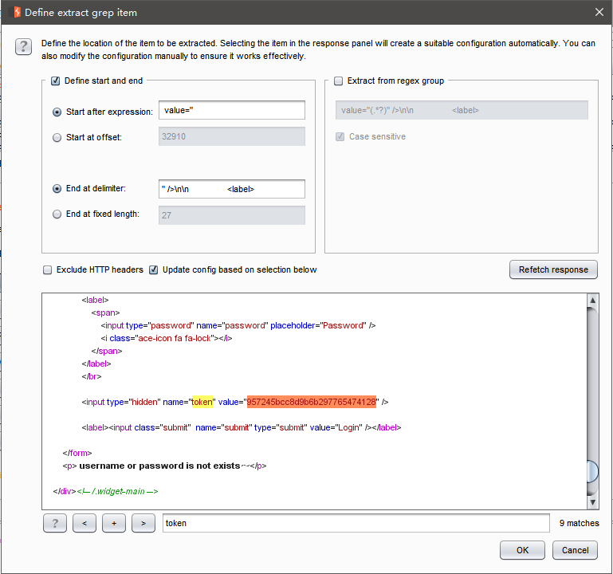613x574 pixels.
Task: Click the Refetch response button
Action: 553,269
